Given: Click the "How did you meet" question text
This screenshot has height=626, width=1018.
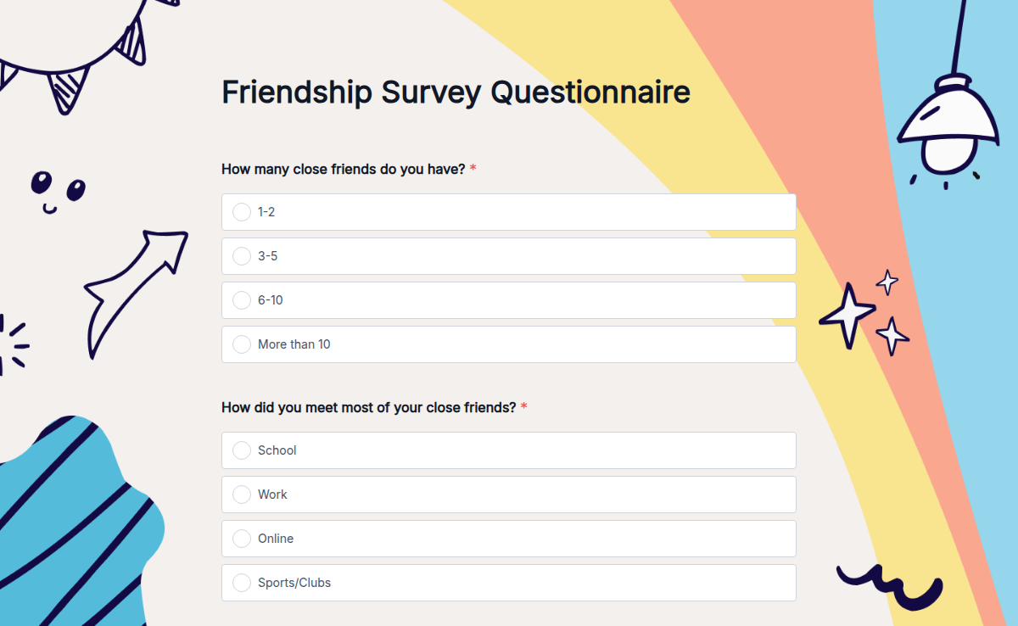Looking at the screenshot, I should point(369,407).
